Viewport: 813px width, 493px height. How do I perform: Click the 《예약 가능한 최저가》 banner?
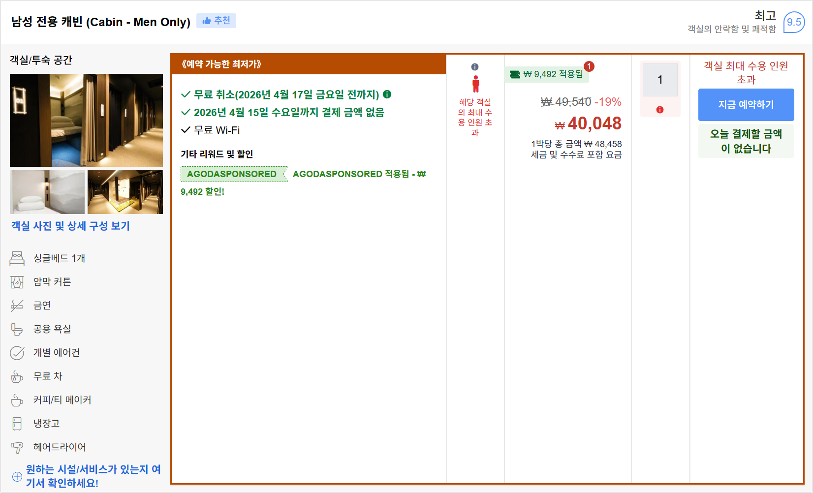[x=309, y=64]
